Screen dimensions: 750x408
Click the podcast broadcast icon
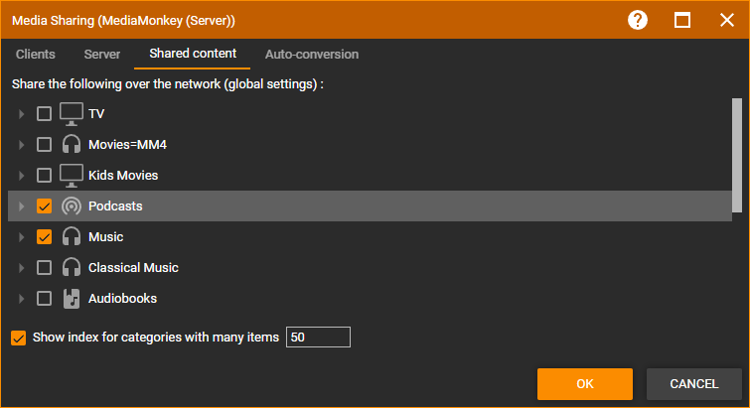pos(72,206)
